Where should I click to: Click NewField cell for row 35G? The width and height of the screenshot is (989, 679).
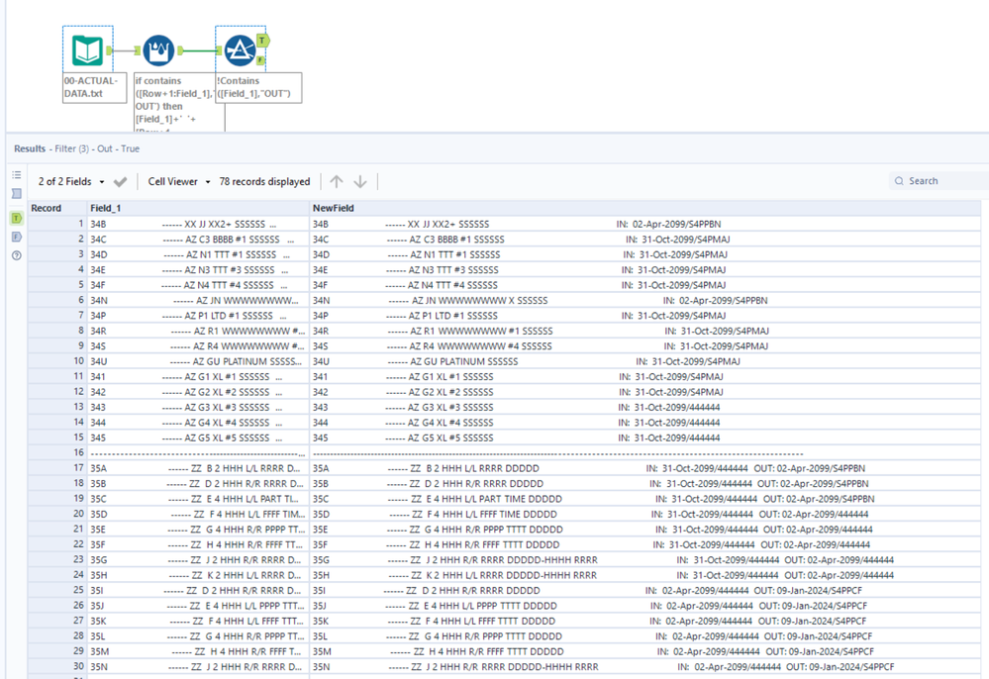(x=645, y=560)
